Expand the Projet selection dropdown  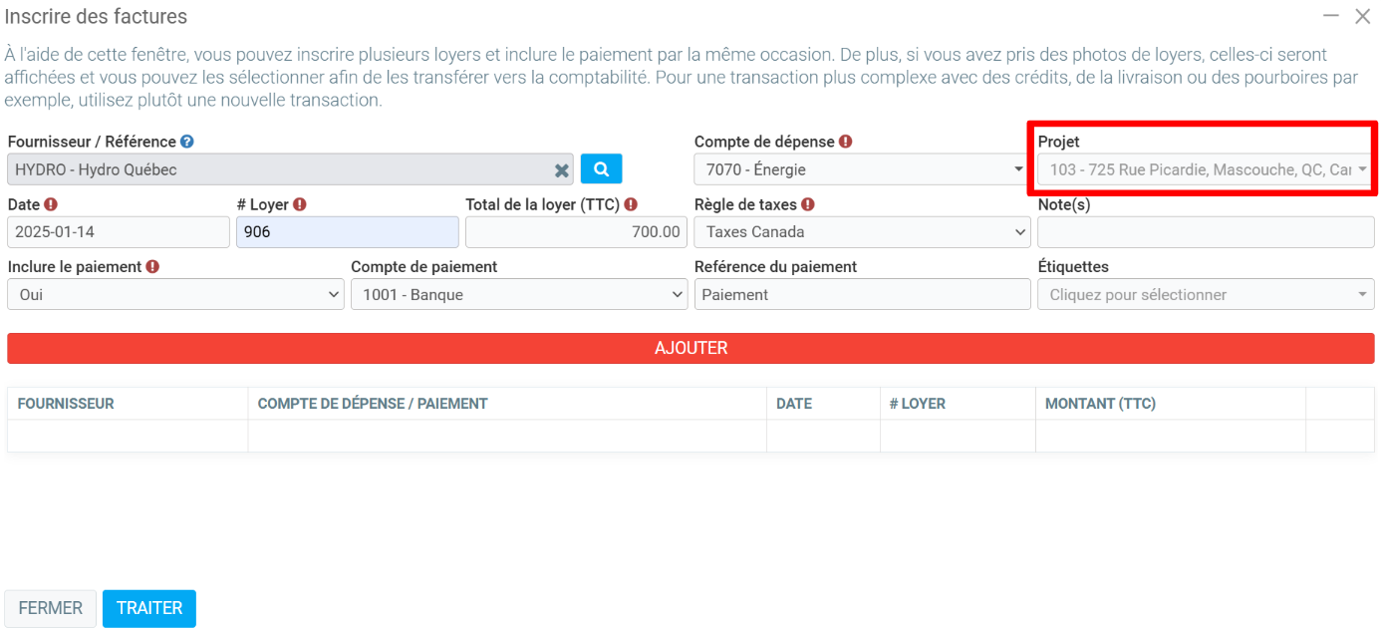coord(1205,170)
